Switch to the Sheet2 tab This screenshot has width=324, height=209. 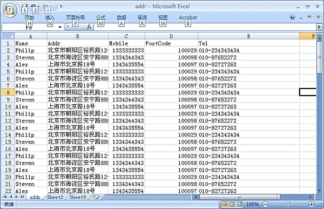[55, 197]
